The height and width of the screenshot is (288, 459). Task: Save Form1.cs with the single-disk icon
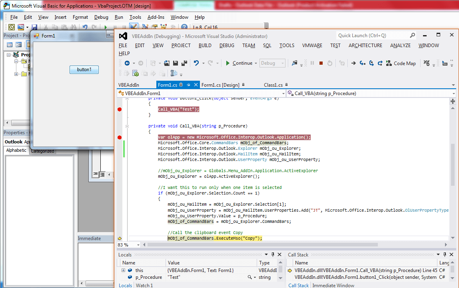(176, 63)
